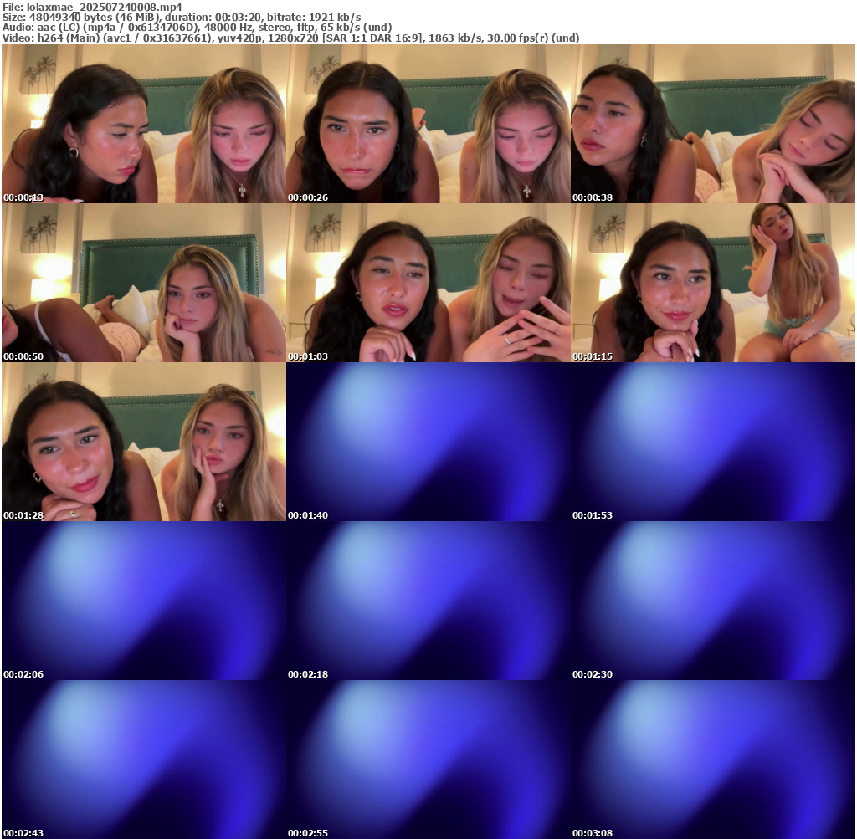Click the 'Size: 48049340 bytes' header line

[x=182, y=17]
